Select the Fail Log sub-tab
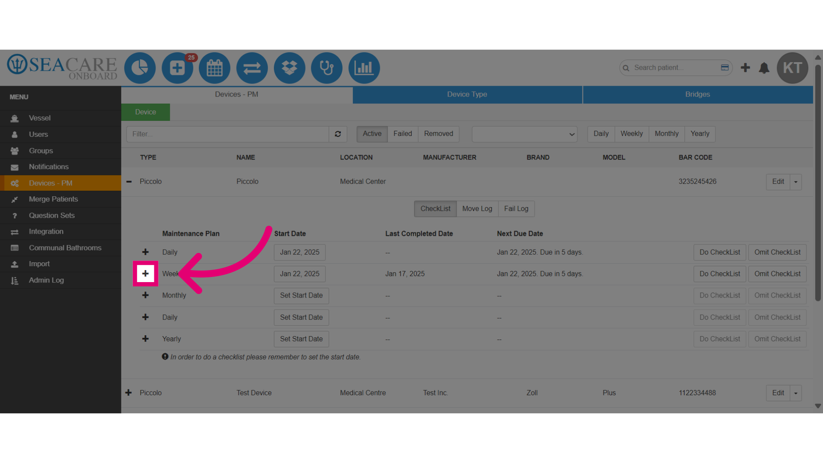Viewport: 823px width, 463px height. [x=516, y=209]
